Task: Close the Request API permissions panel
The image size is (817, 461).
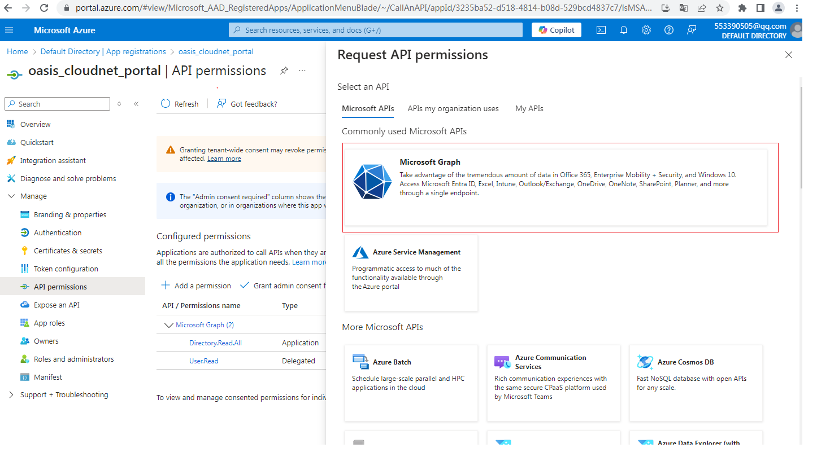Action: pos(789,55)
